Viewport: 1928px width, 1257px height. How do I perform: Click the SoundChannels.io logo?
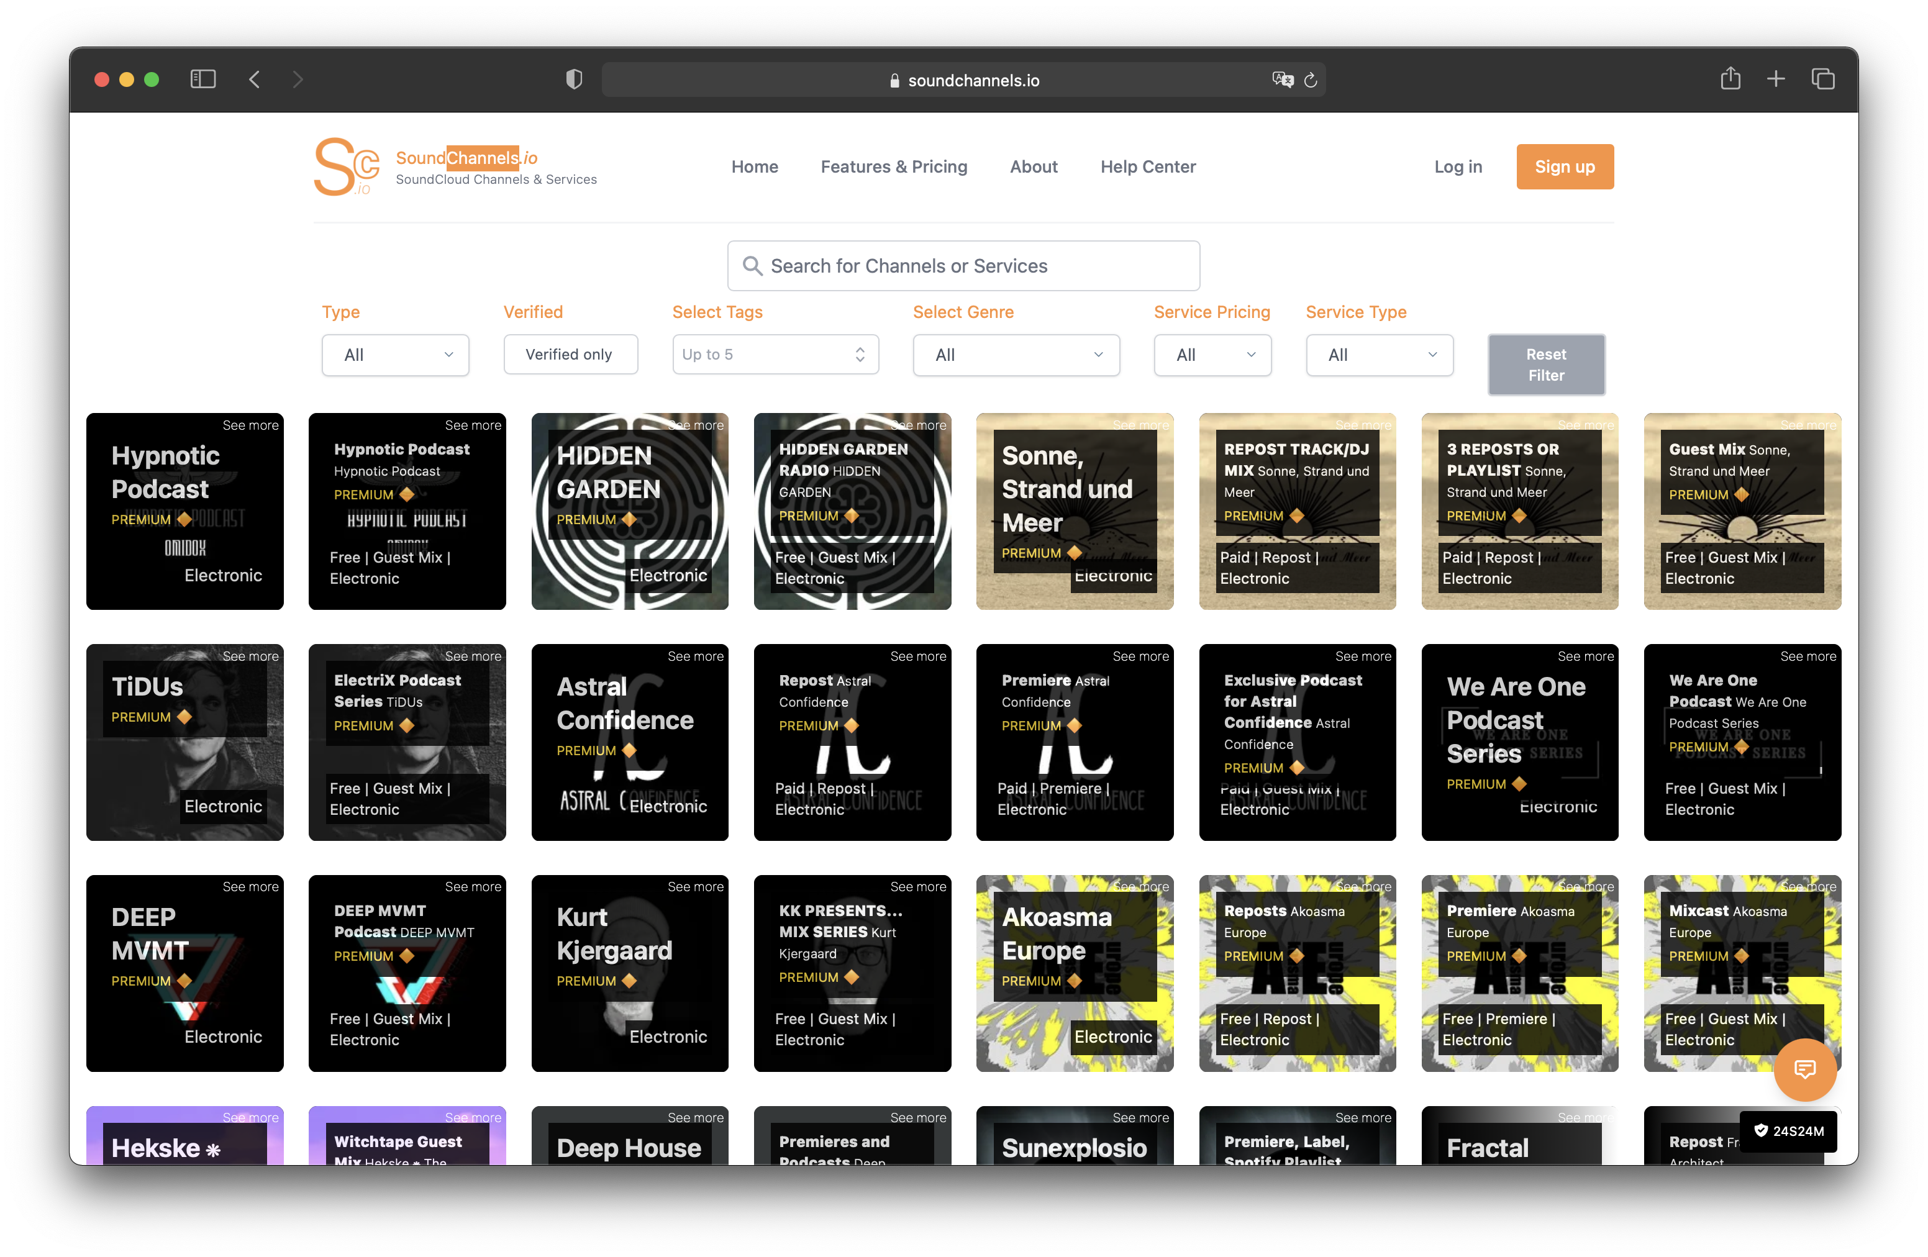pos(347,167)
